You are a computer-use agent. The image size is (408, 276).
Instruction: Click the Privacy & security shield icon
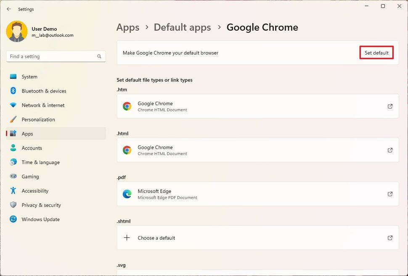click(x=13, y=205)
